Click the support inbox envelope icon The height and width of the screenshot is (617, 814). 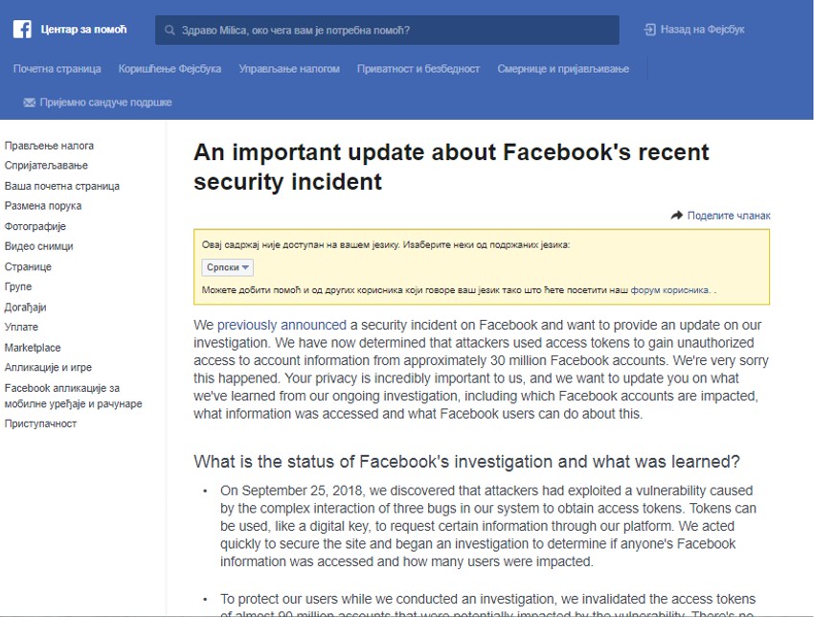29,103
